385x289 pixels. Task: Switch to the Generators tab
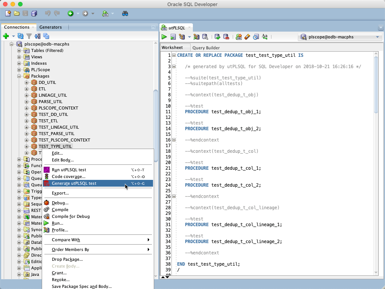[52, 27]
